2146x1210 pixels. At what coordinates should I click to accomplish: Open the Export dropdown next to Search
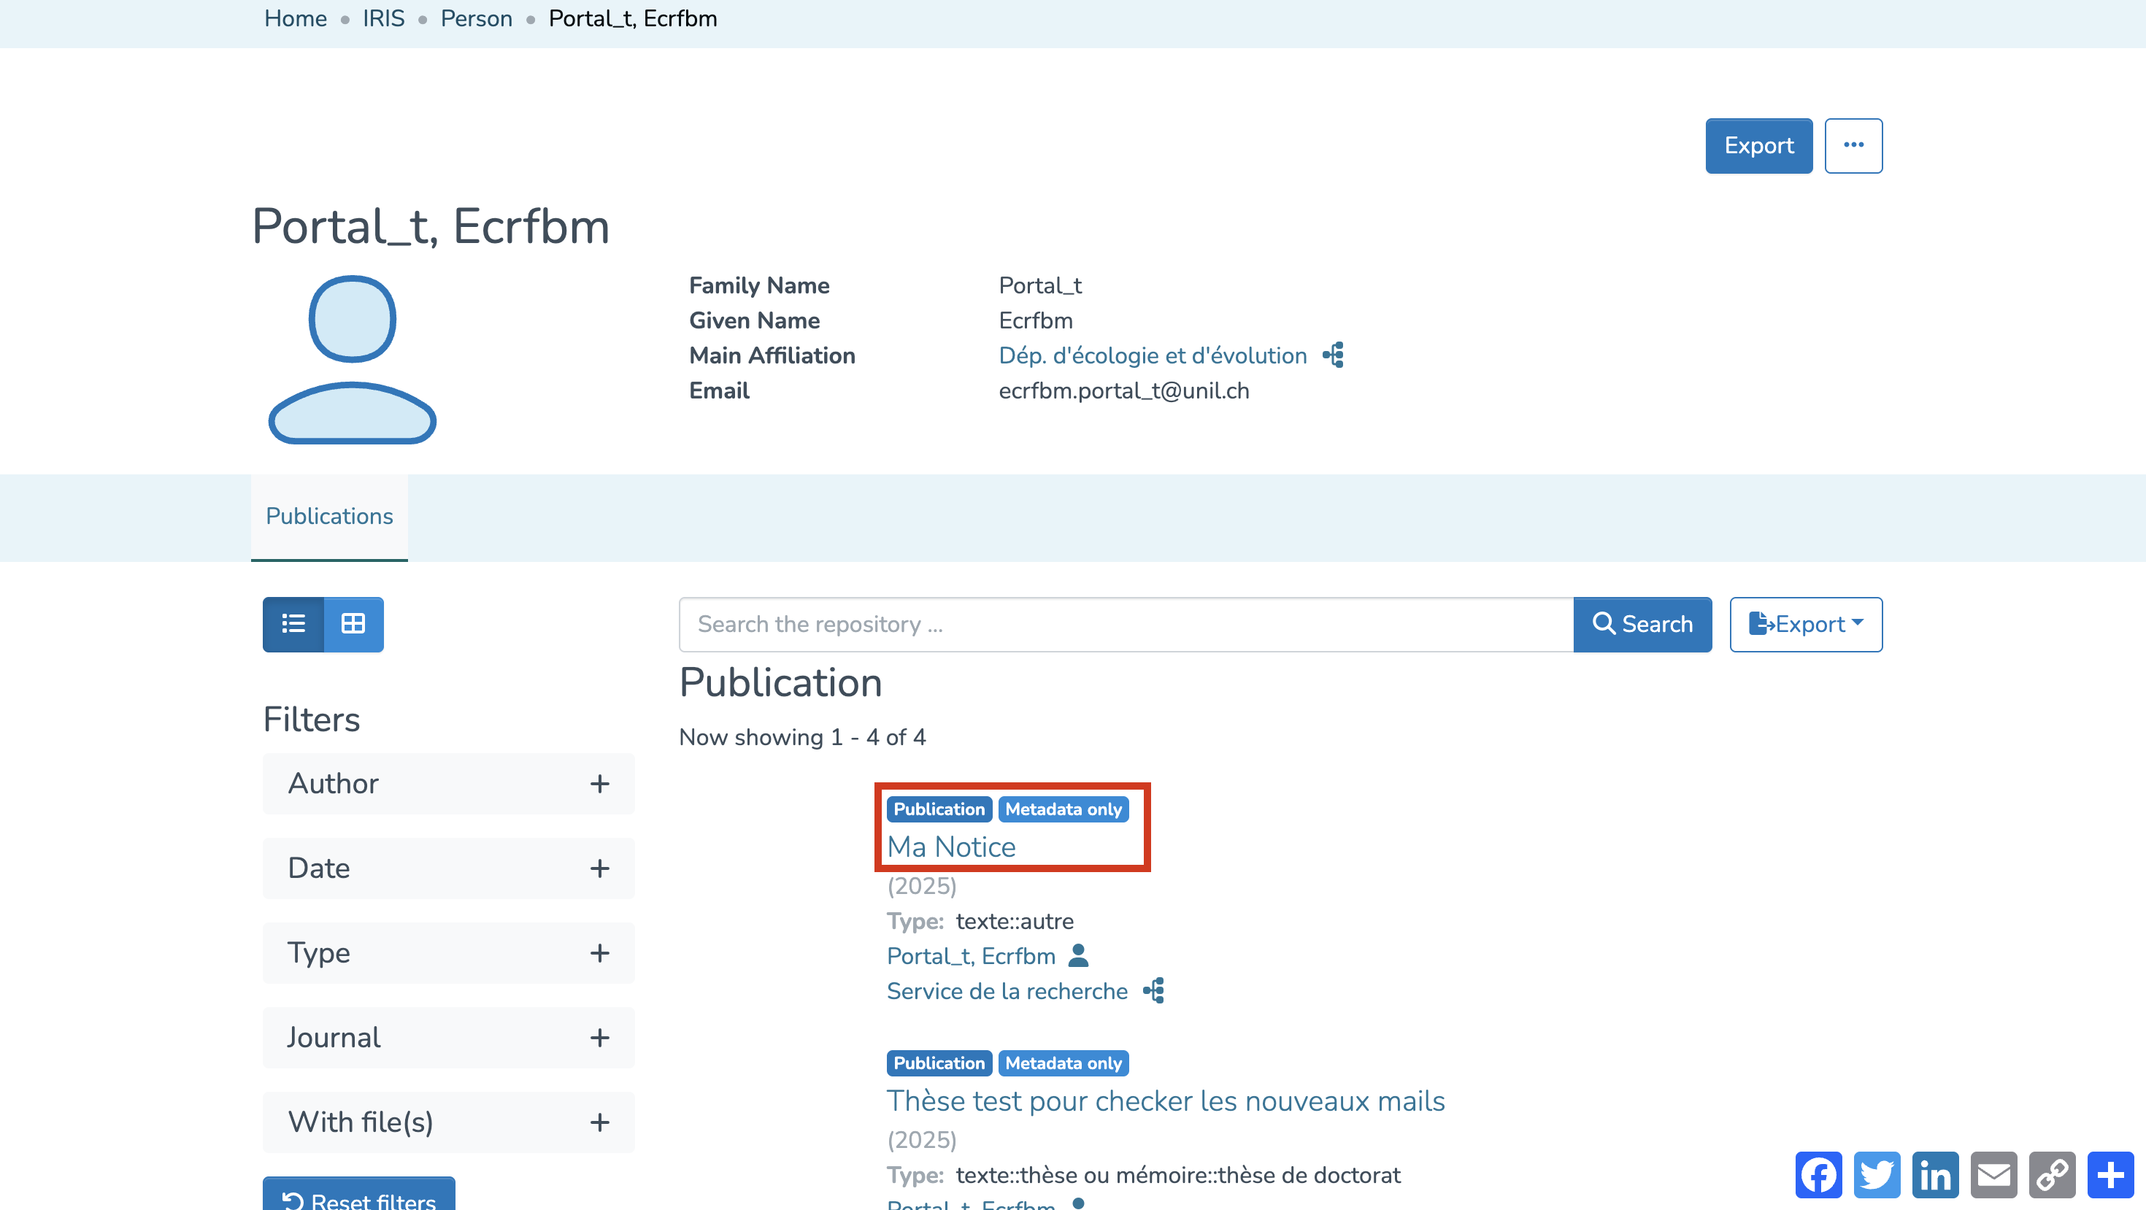click(1805, 624)
